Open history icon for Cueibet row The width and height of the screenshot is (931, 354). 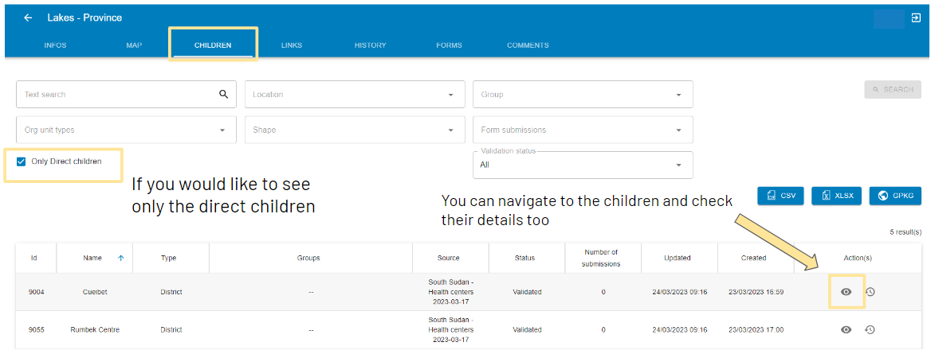(870, 292)
